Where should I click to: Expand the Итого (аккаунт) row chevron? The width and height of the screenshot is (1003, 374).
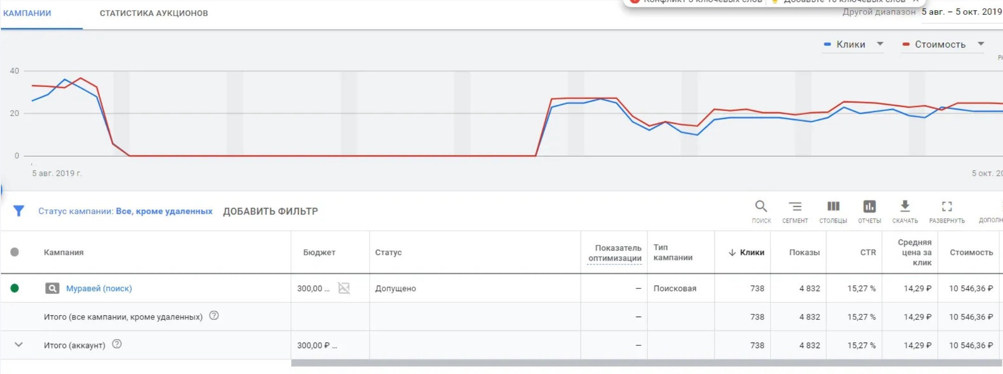click(x=19, y=345)
